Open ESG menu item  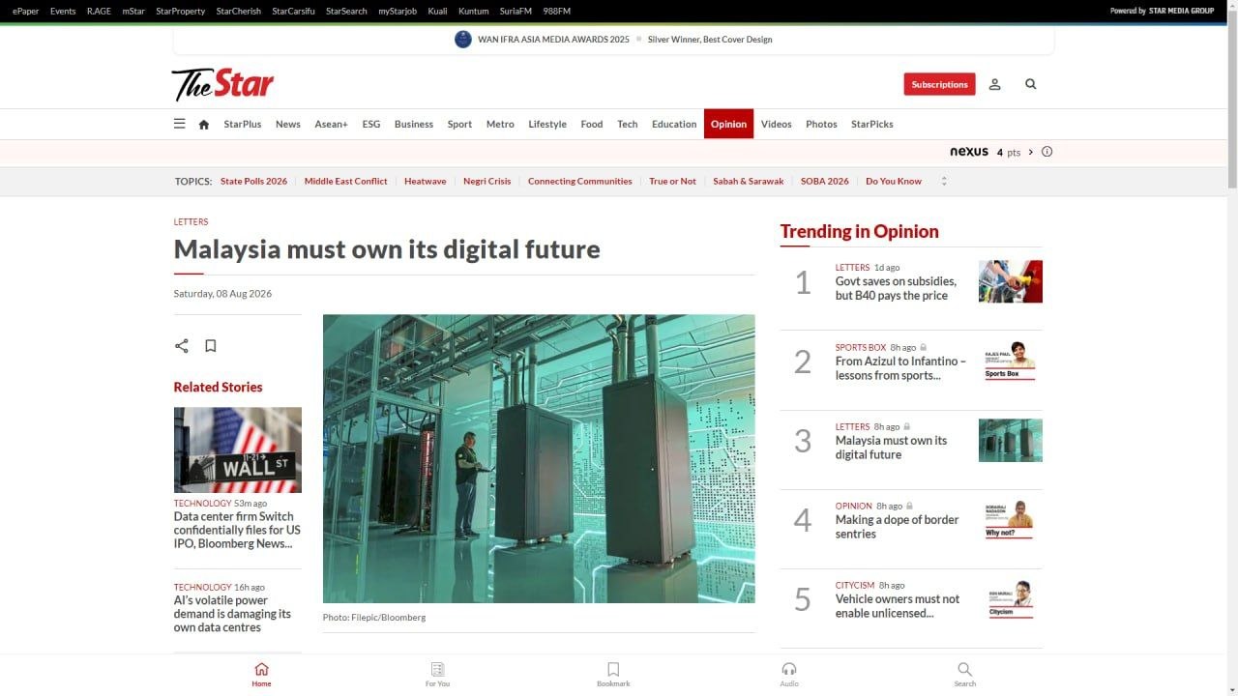point(371,124)
